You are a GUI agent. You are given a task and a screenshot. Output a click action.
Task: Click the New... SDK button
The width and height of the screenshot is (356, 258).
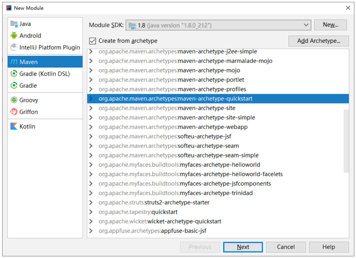click(x=330, y=25)
